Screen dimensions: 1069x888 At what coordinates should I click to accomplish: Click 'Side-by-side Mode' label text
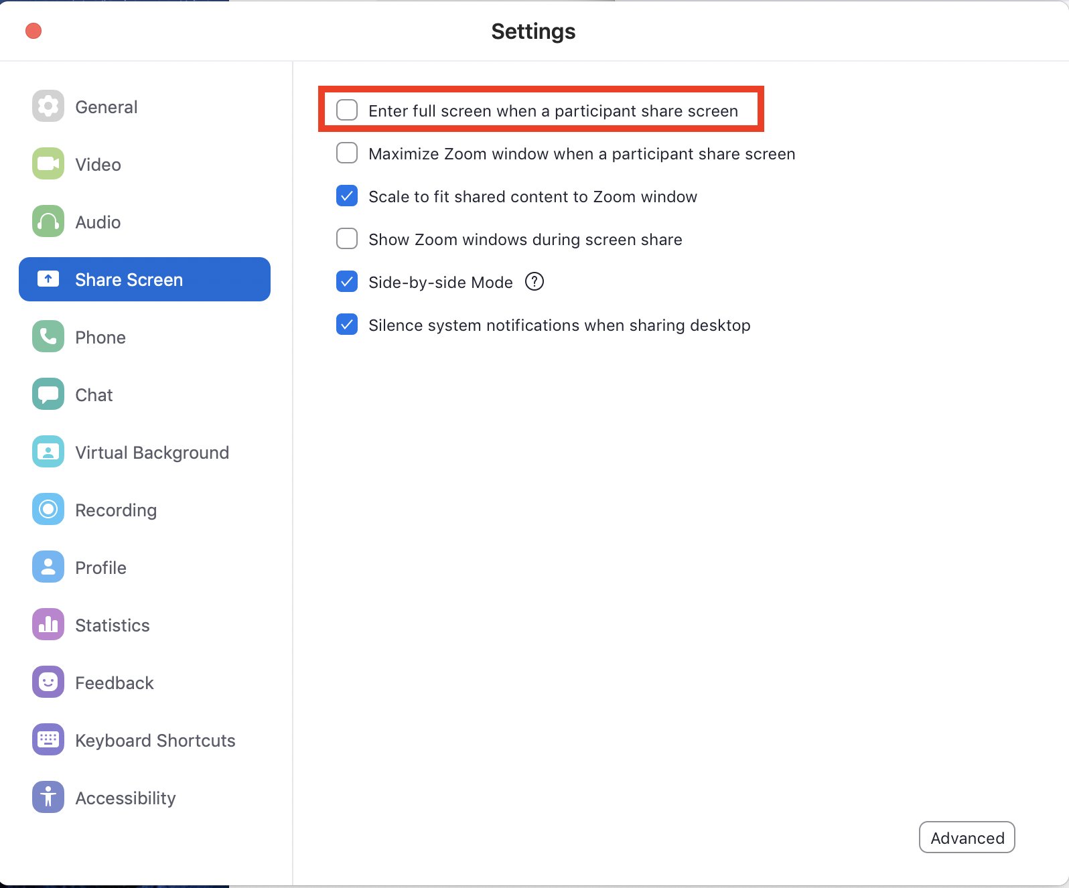pos(441,283)
